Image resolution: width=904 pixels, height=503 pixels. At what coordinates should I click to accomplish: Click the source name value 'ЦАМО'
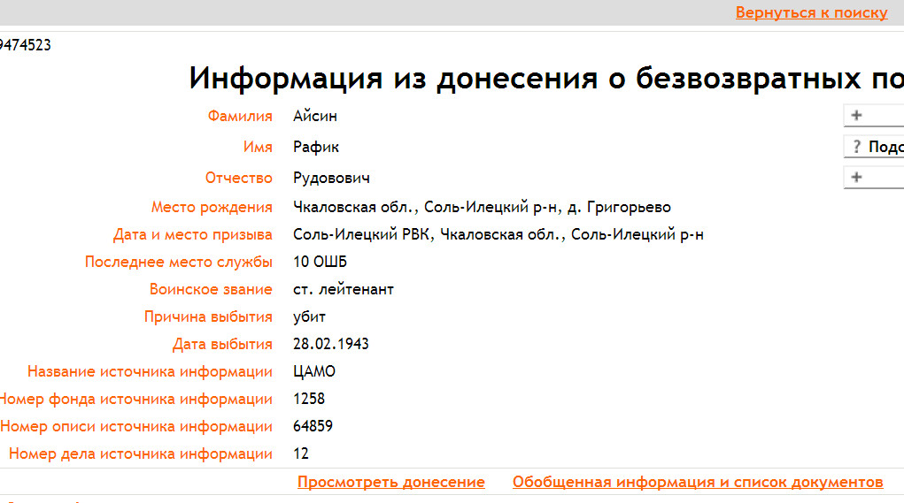pyautogui.click(x=314, y=371)
